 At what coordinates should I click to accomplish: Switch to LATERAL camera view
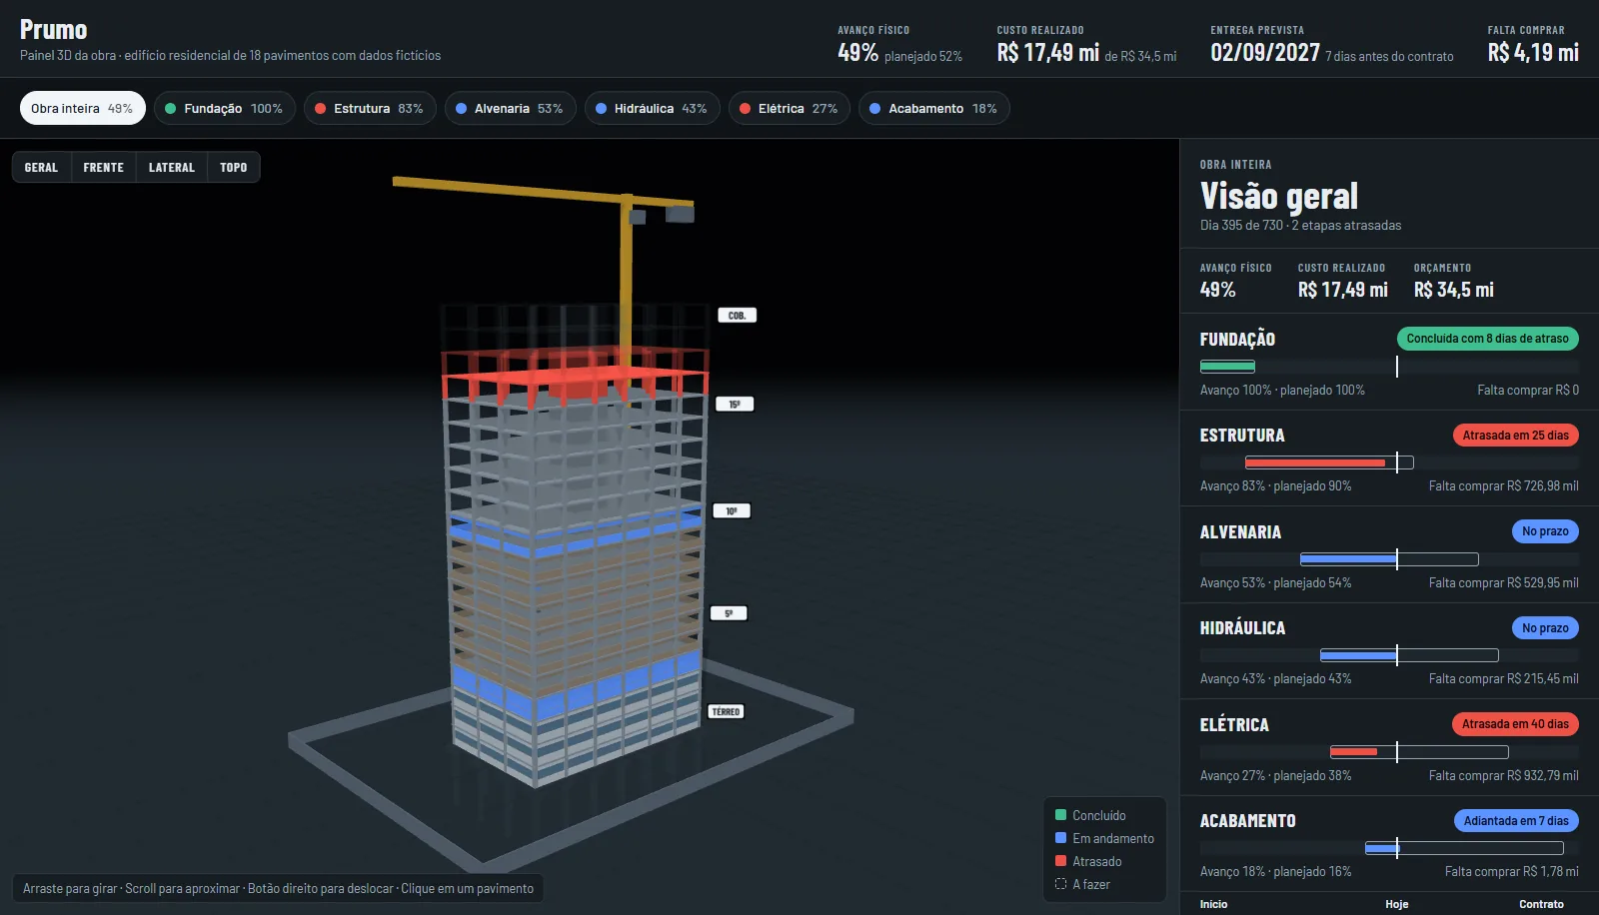coord(172,167)
